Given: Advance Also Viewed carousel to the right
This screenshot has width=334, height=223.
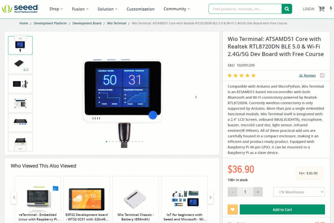Looking at the screenshot, I should click(x=210, y=197).
